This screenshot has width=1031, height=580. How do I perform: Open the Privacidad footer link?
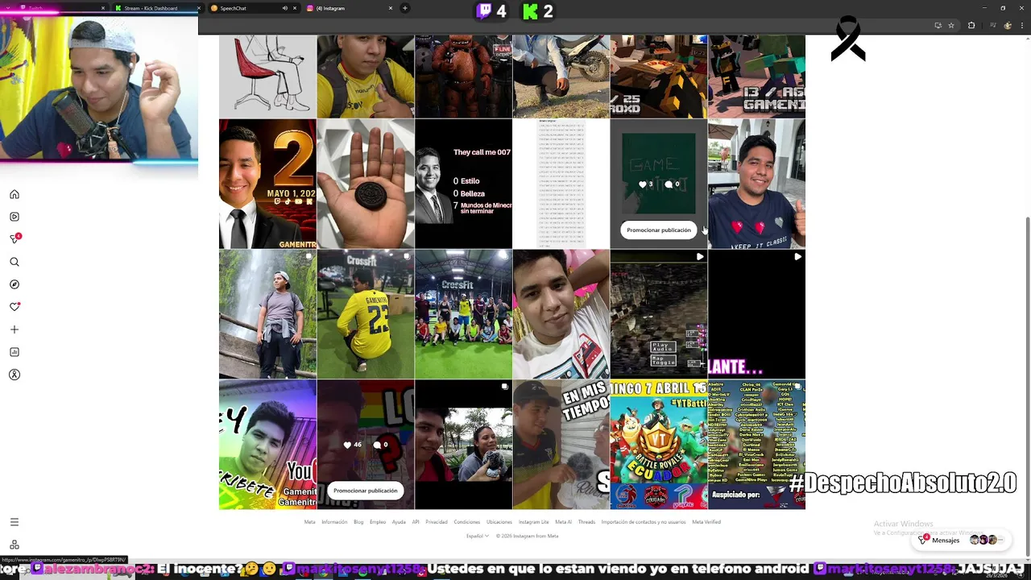coord(437,522)
